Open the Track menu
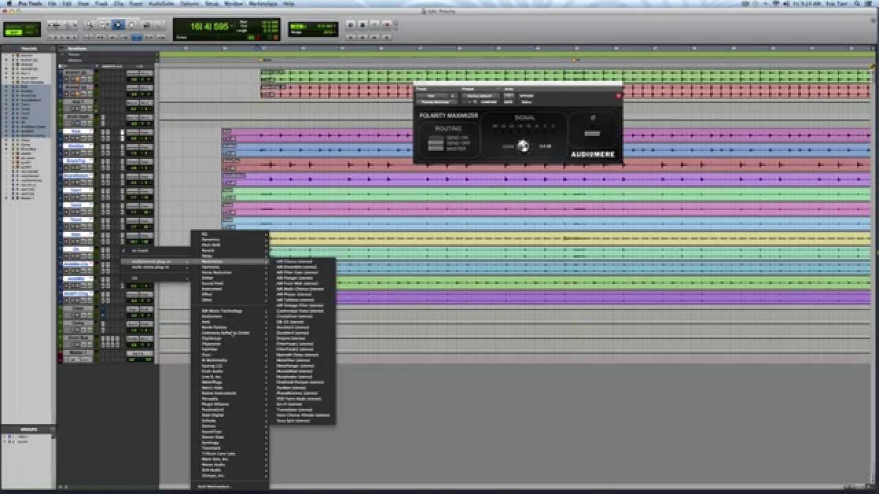 pos(102,3)
